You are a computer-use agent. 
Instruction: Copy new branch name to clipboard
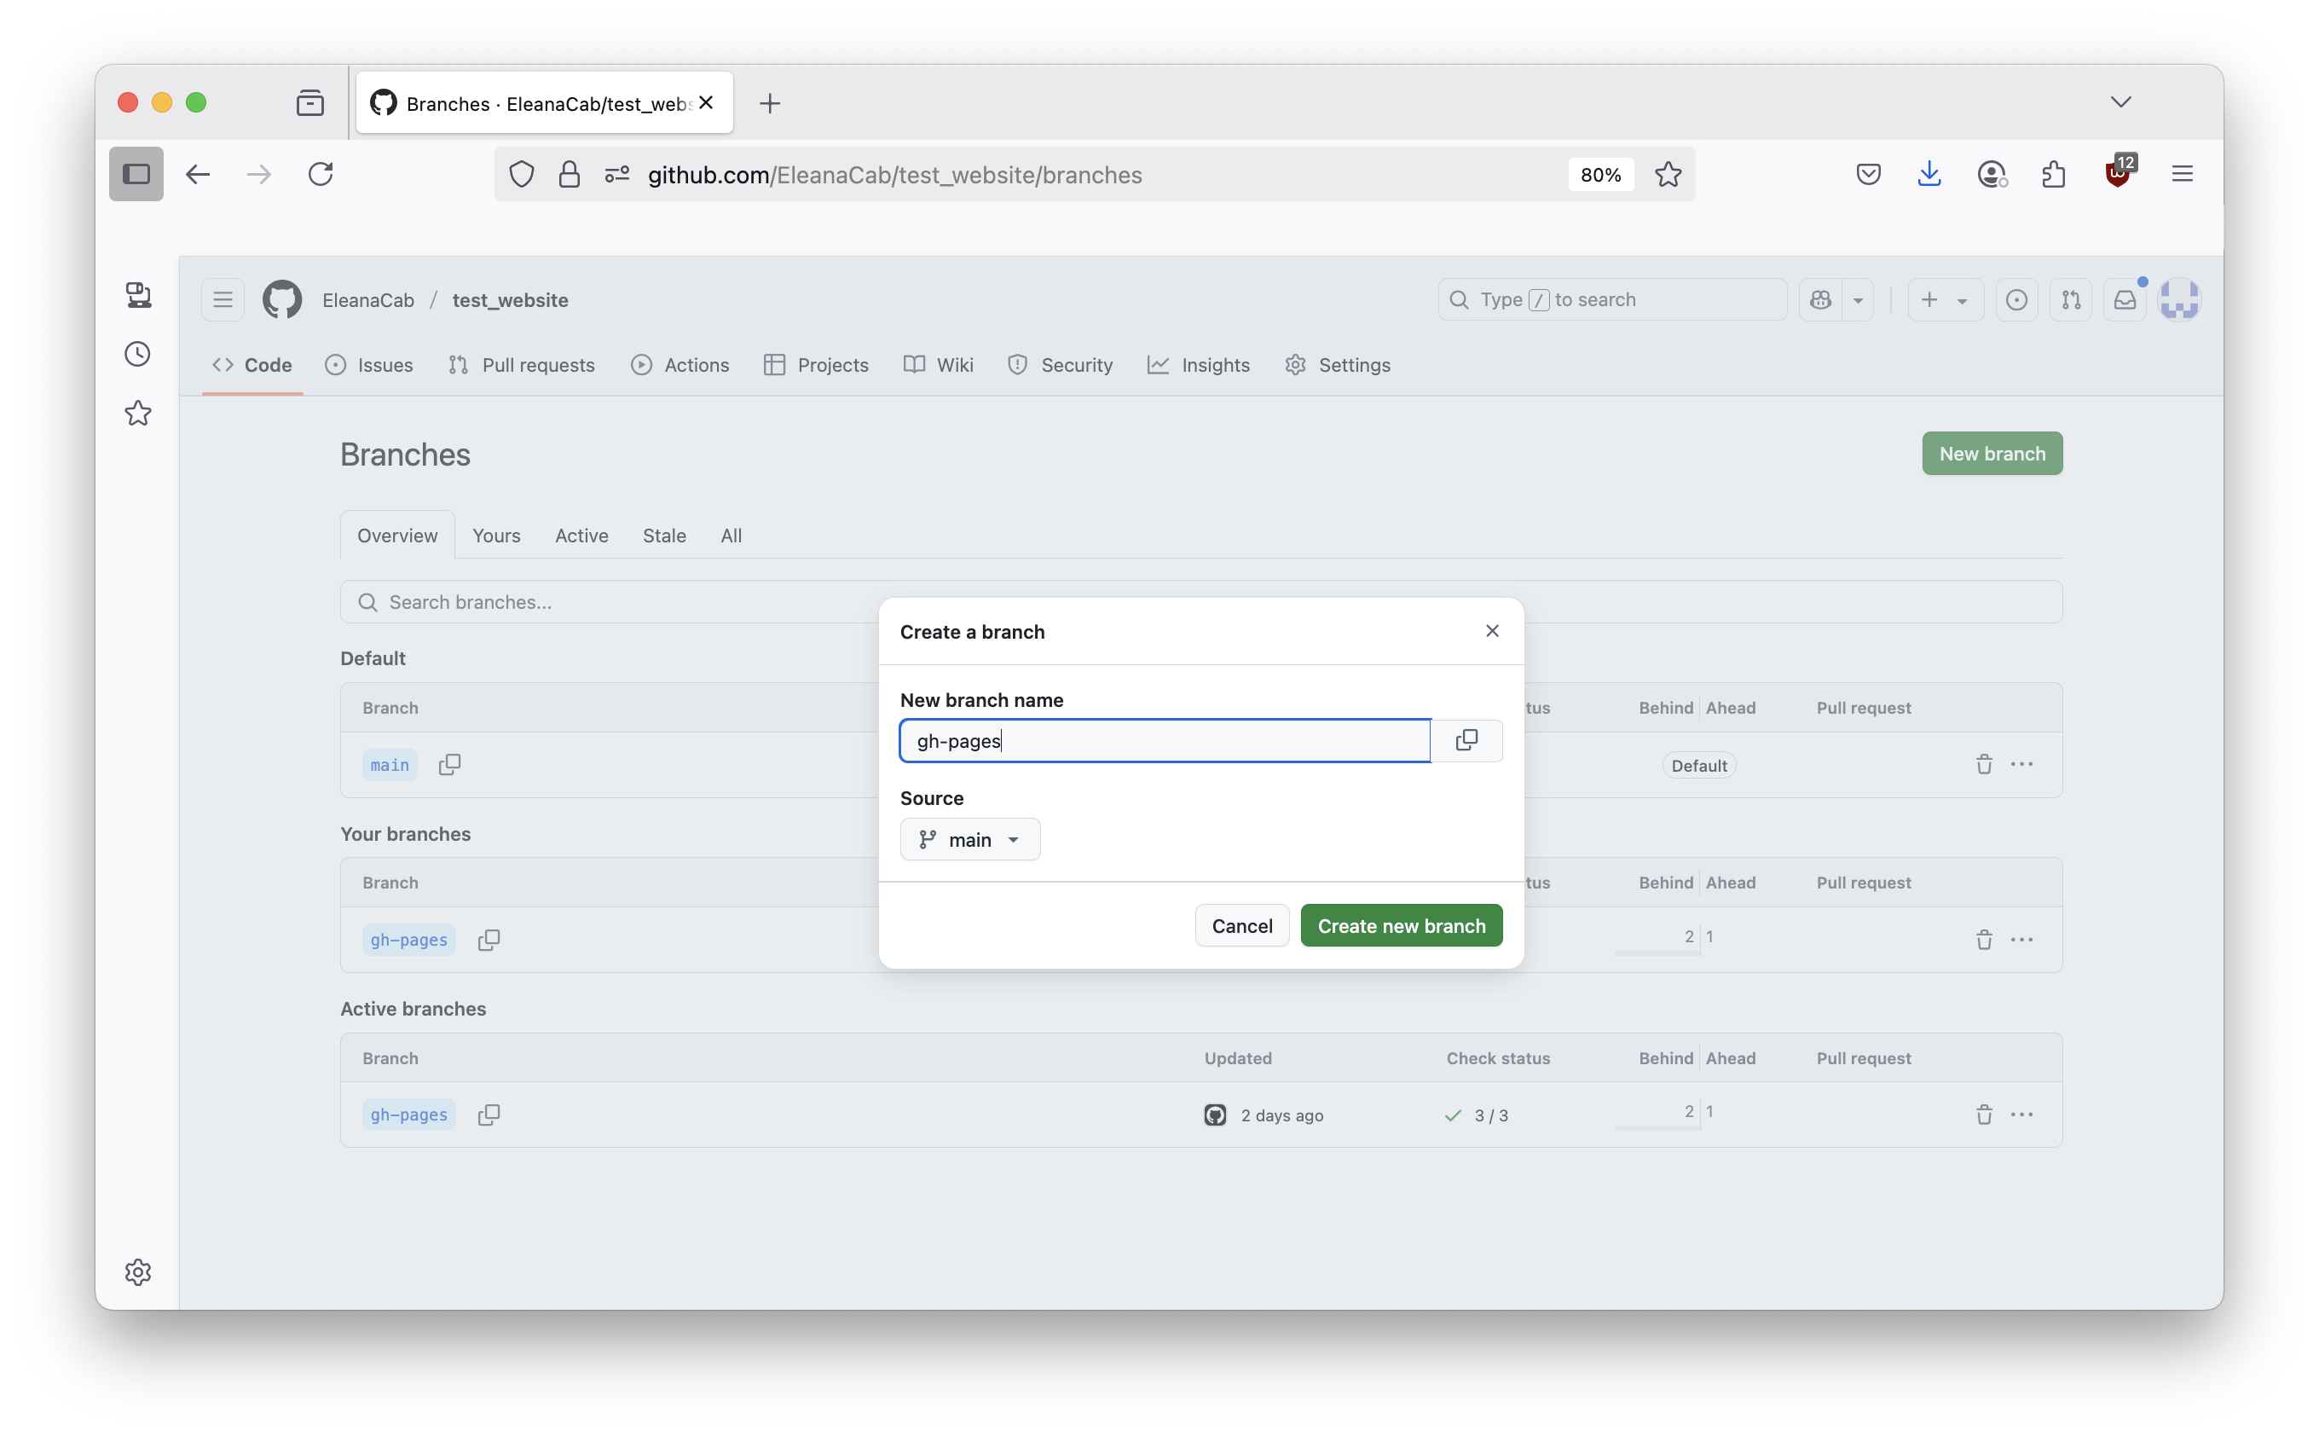[x=1466, y=740]
